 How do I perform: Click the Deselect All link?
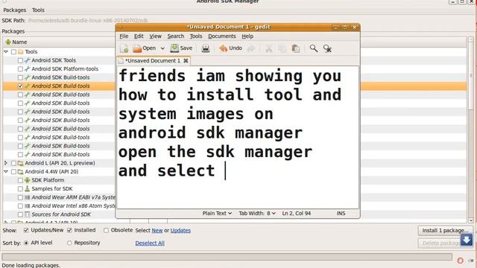[150, 243]
